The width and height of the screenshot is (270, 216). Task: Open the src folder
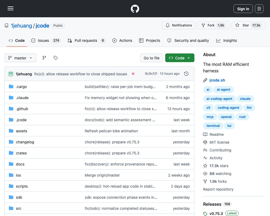tap(19, 208)
